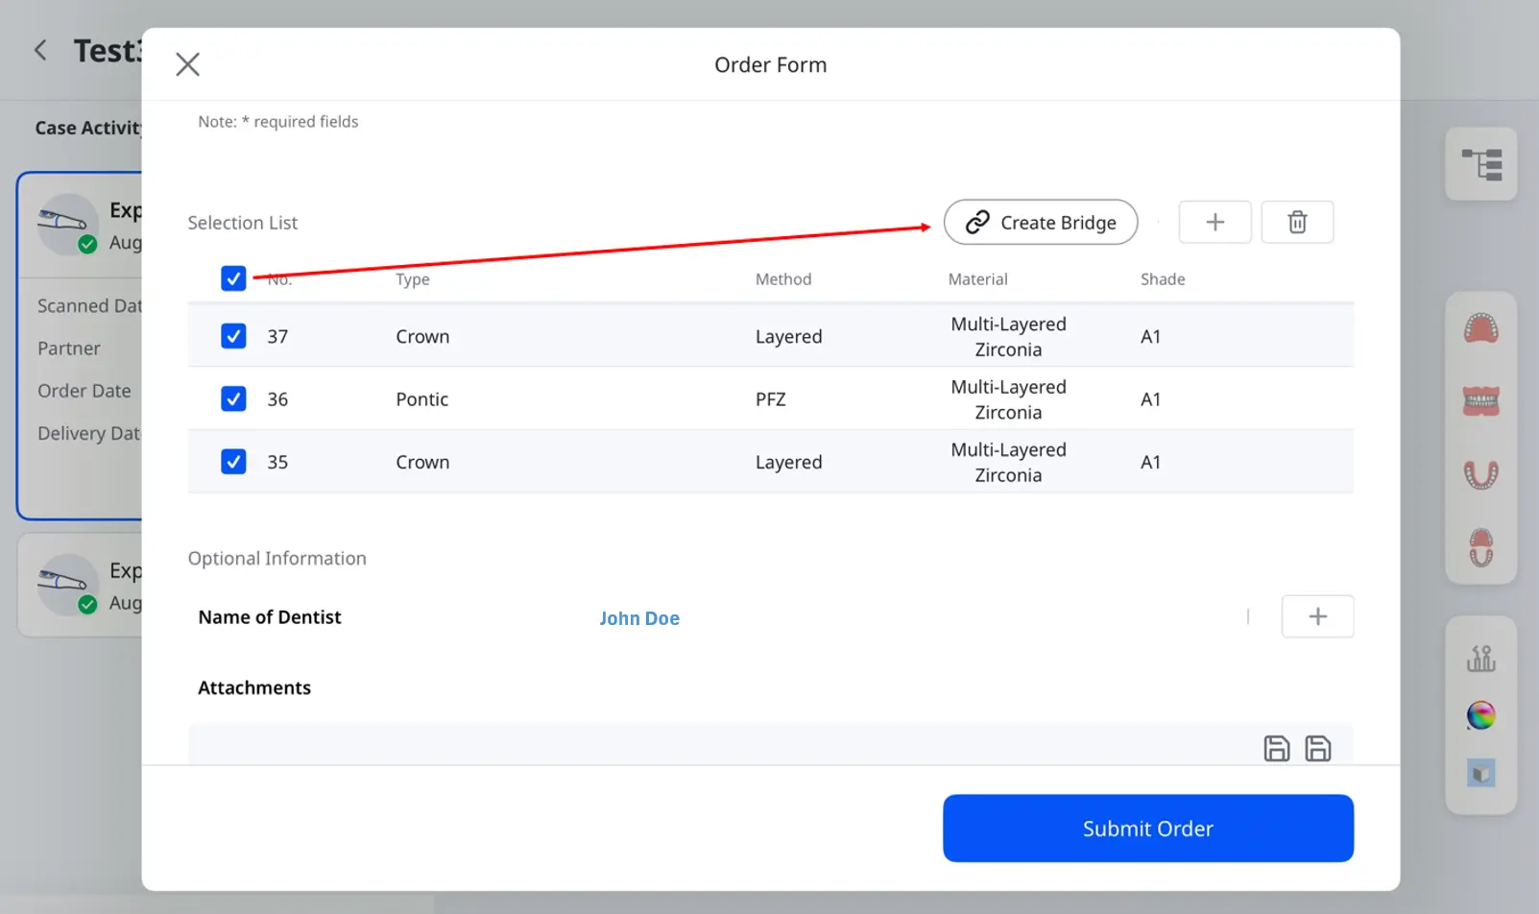Image resolution: width=1539 pixels, height=914 pixels.
Task: Click Multi-Layered Zirconia in row 35
Action: (1008, 463)
